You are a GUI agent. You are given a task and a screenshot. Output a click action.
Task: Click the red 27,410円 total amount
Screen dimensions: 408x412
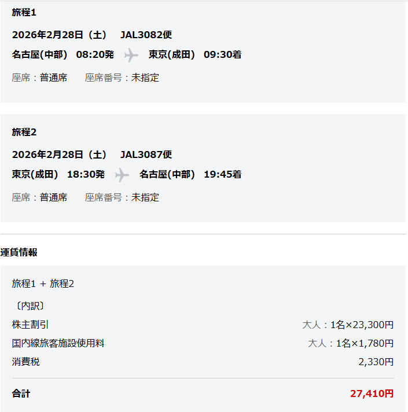[x=372, y=393]
